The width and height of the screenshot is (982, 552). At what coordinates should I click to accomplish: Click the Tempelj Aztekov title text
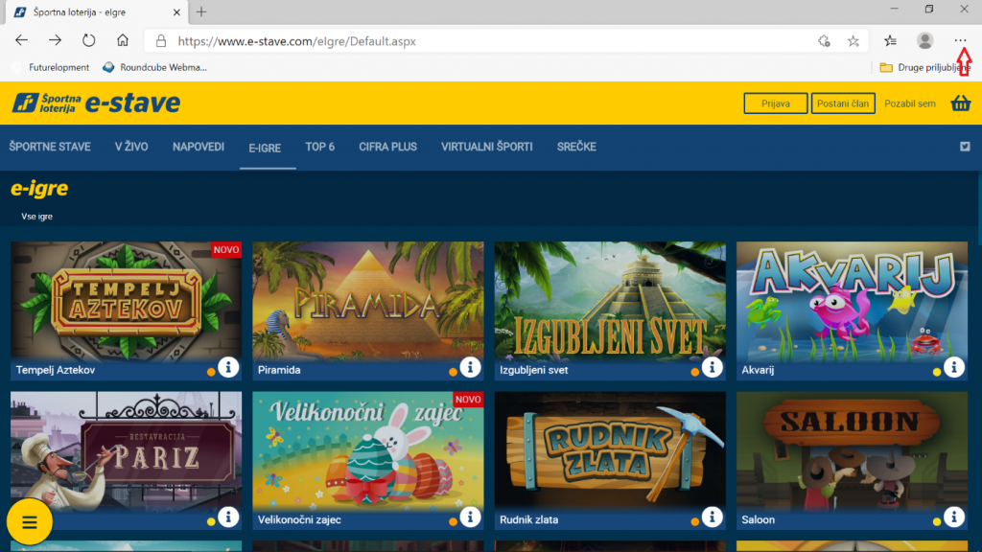56,370
